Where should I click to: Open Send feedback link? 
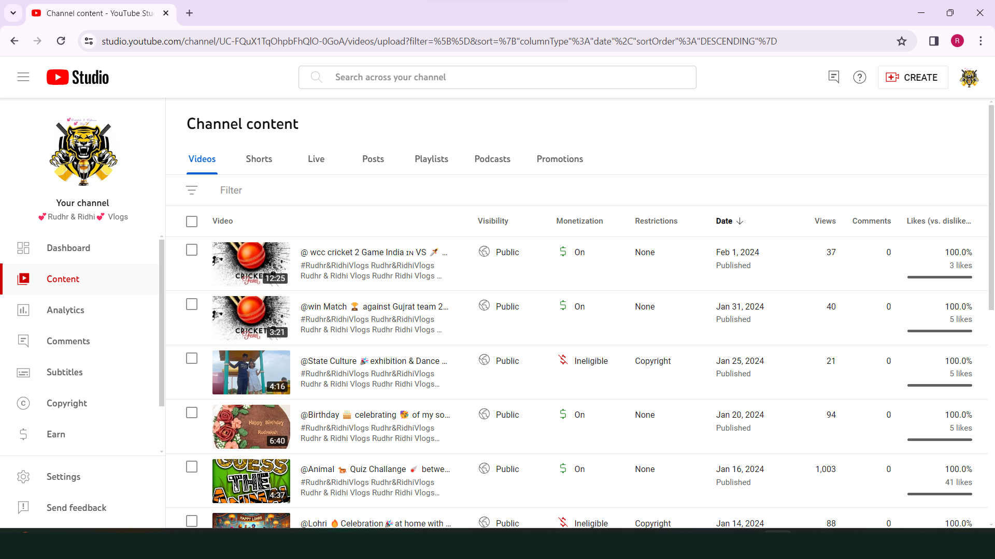tap(76, 508)
